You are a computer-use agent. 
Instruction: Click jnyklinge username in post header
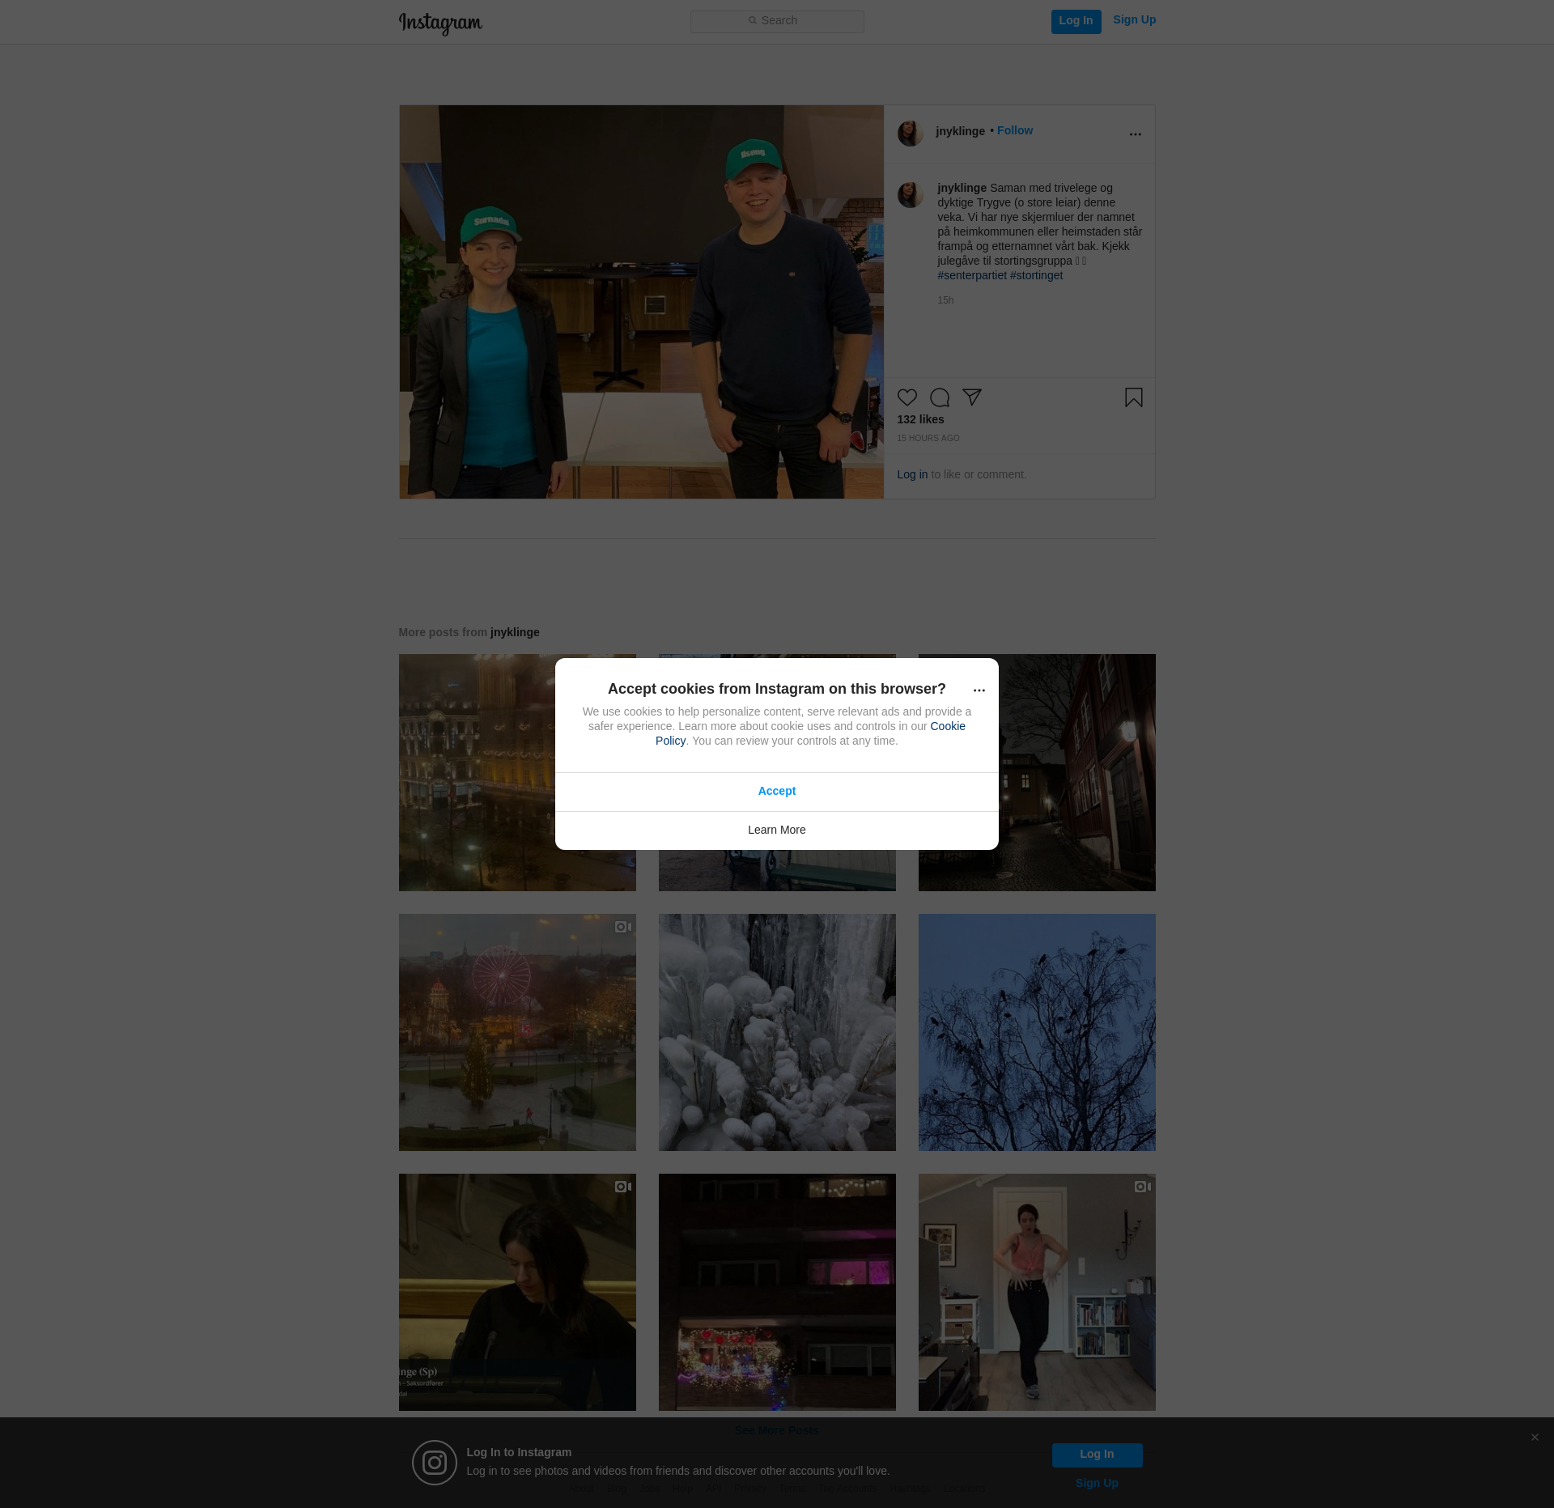(x=961, y=131)
